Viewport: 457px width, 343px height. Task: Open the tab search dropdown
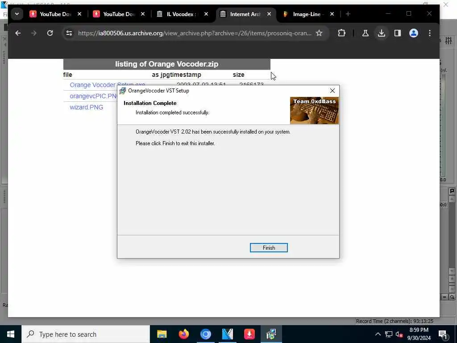(17, 14)
